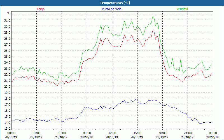Click the "25,0" y-axis value

pos(7,57)
